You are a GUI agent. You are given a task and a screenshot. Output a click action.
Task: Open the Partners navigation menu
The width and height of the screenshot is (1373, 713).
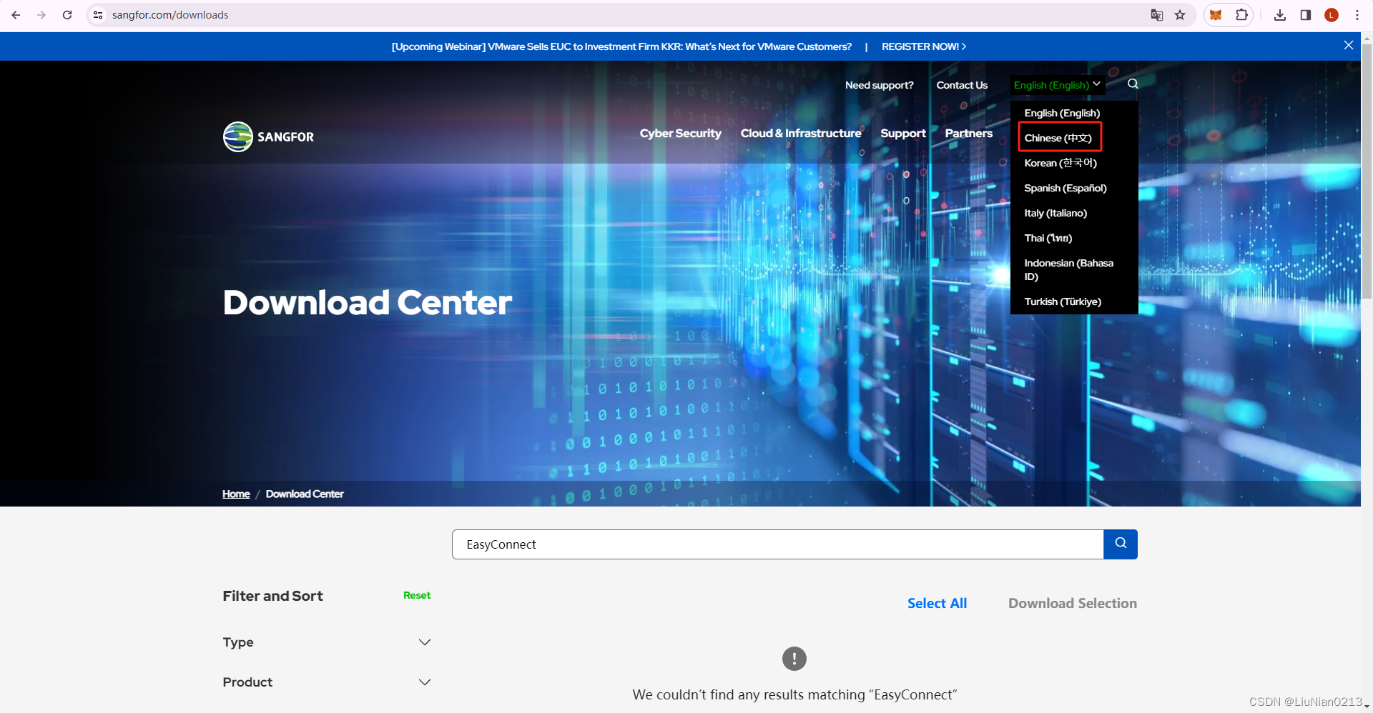968,134
